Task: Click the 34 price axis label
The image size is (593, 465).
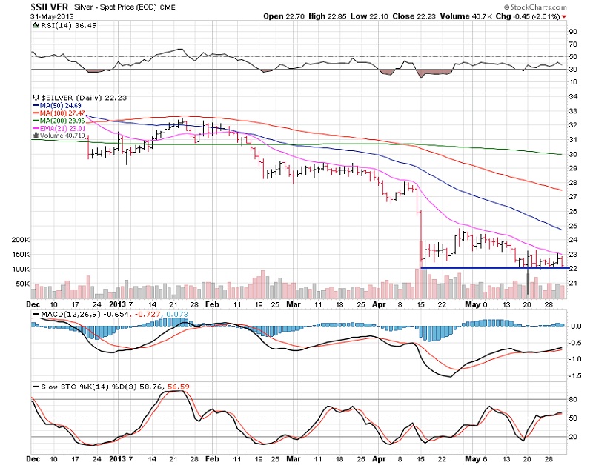Action: 573,97
